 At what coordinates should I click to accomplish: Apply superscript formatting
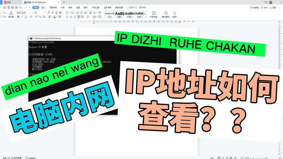coord(36,17)
